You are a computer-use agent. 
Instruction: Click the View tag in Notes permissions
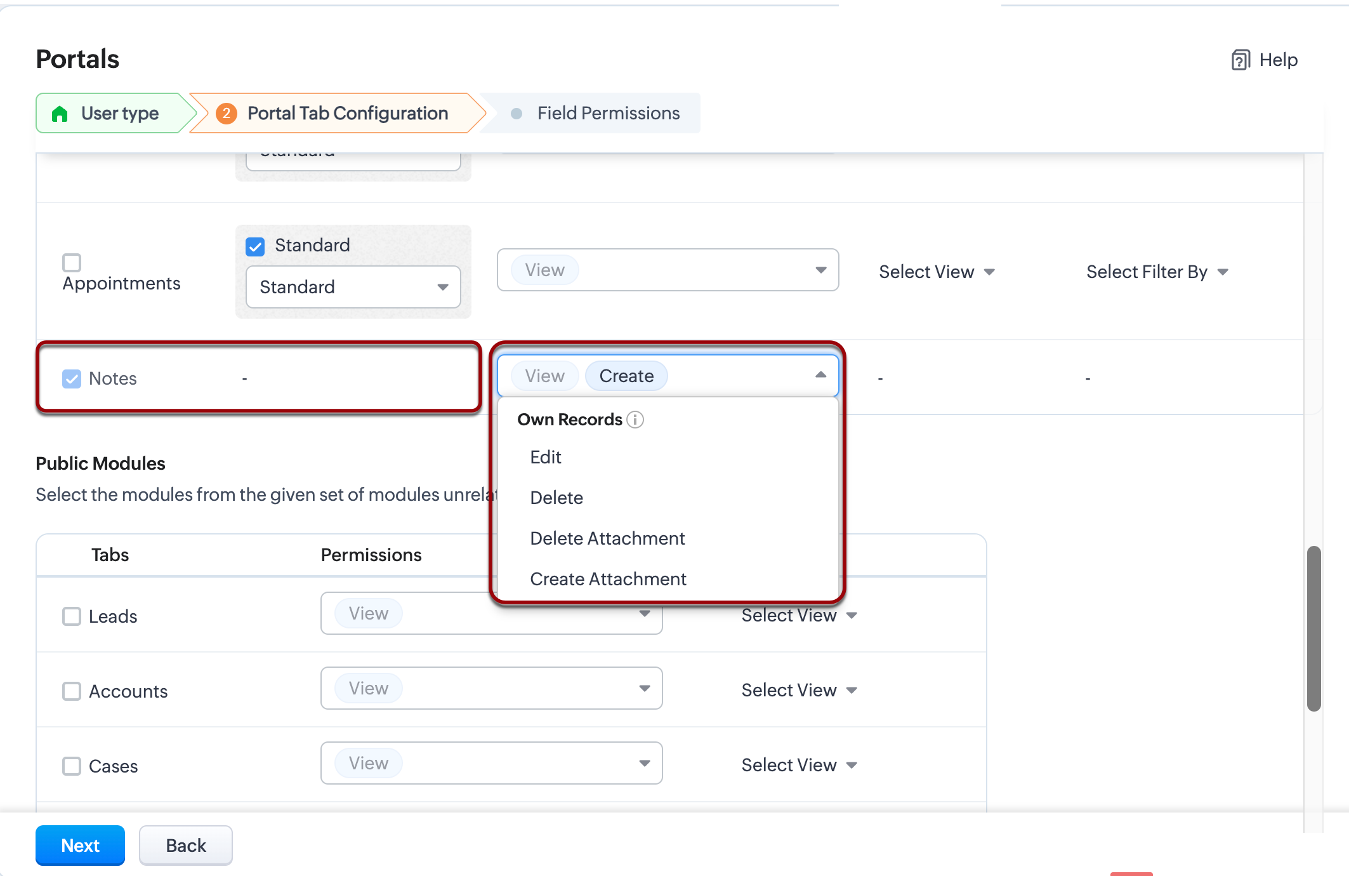point(545,376)
